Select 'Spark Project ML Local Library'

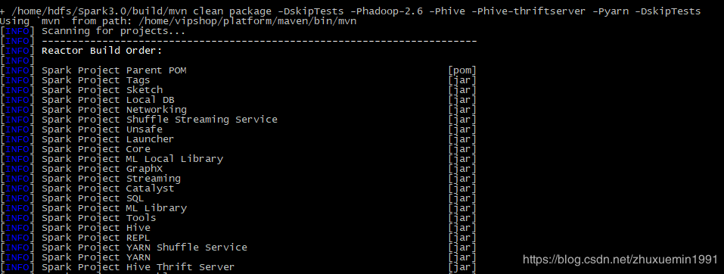132,159
